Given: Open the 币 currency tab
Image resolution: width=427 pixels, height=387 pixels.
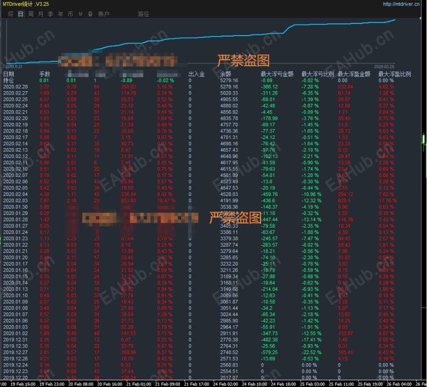Looking at the screenshot, I should (70, 14).
